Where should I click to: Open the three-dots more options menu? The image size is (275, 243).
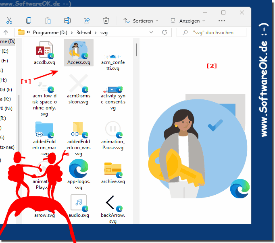point(222,21)
